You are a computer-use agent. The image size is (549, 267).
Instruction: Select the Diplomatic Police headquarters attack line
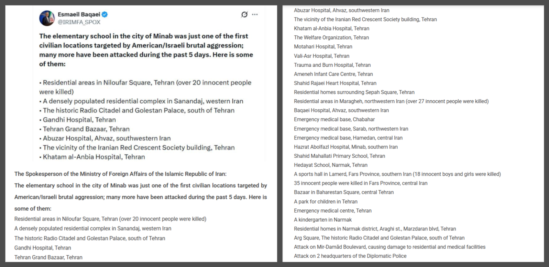[x=350, y=256]
